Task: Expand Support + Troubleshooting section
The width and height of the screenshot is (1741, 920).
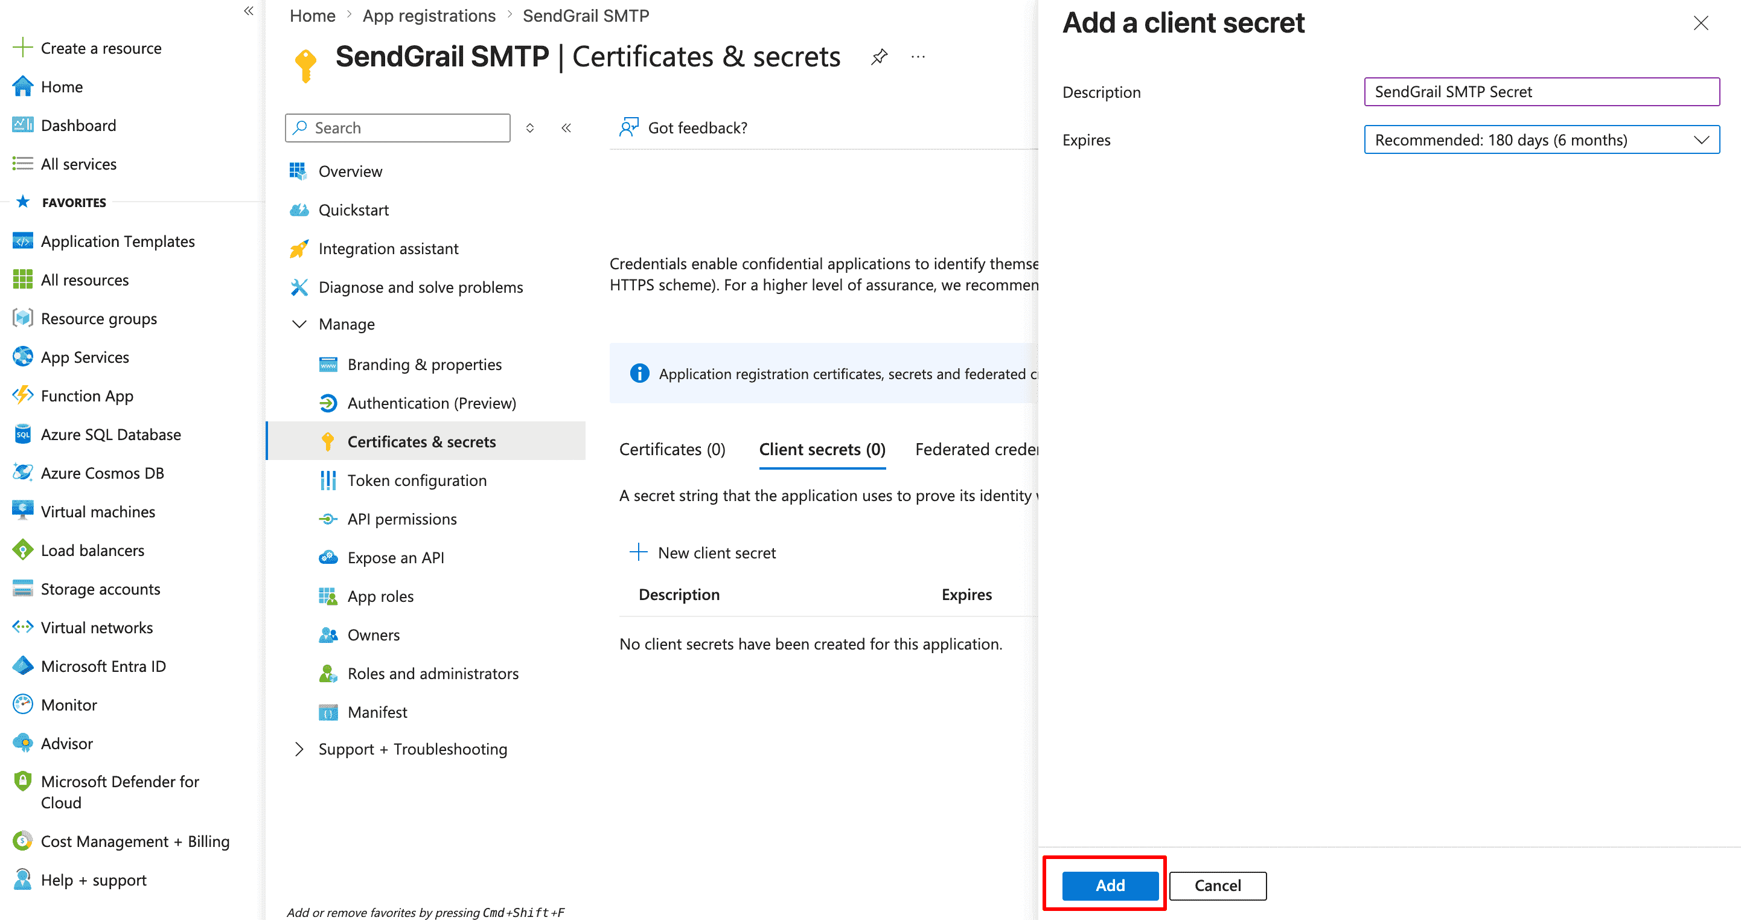Action: pyautogui.click(x=299, y=749)
